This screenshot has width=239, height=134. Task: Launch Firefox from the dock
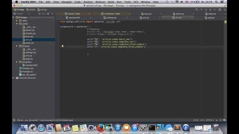101,128
